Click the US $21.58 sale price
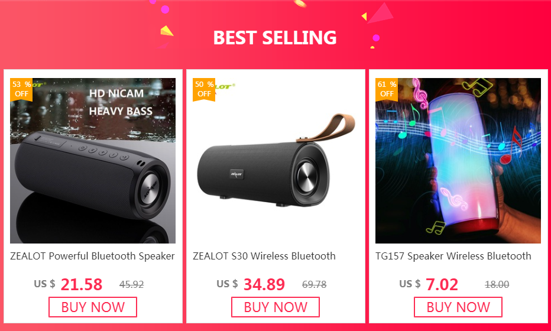 tap(68, 284)
